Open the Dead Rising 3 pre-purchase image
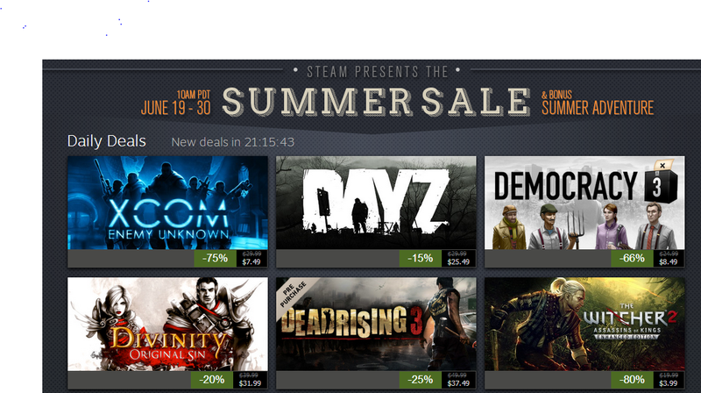Screen dimensions: 701x393 [x=376, y=324]
